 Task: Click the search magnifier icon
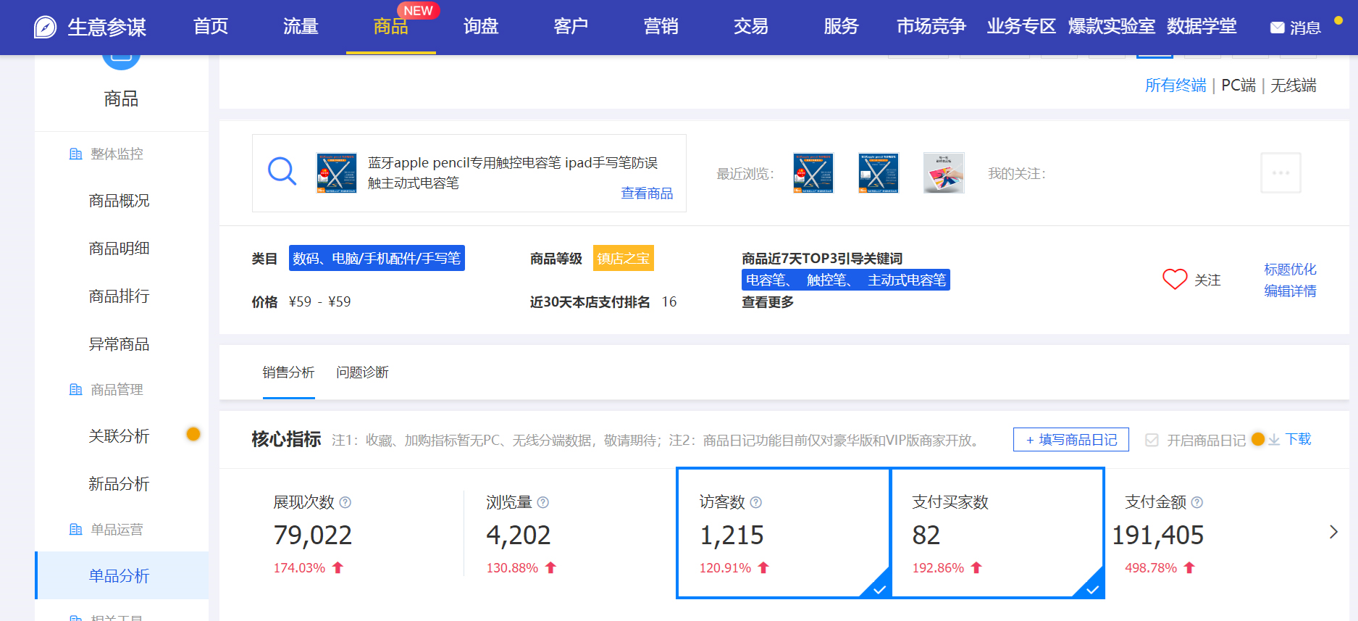pyautogui.click(x=282, y=172)
